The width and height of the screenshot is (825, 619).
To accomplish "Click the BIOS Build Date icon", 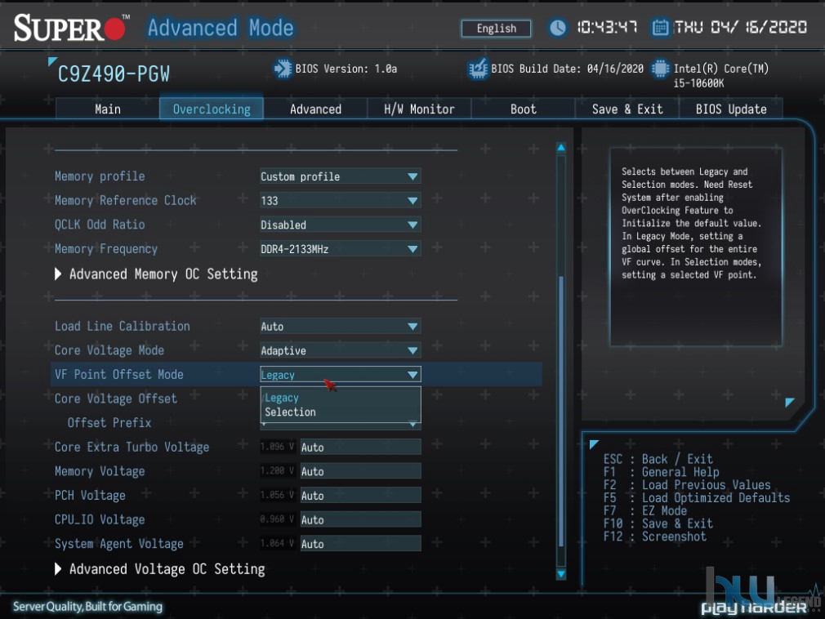I will [x=478, y=69].
